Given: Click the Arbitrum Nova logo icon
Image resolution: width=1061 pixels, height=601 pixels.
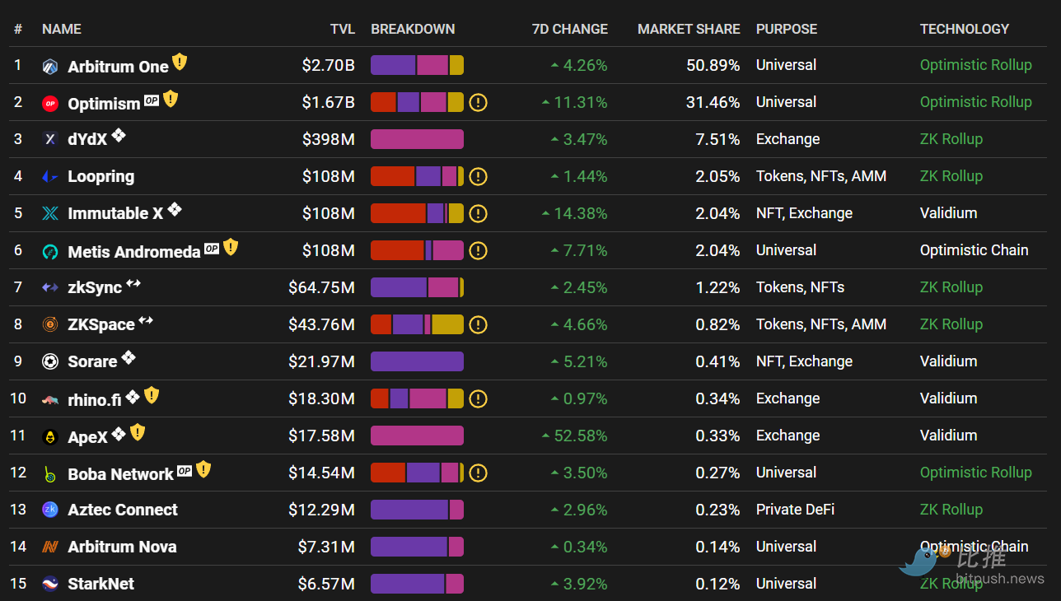Looking at the screenshot, I should [x=50, y=547].
